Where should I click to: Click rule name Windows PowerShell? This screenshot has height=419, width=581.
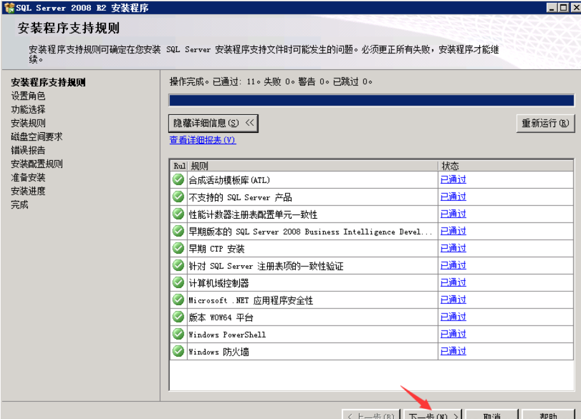point(227,334)
